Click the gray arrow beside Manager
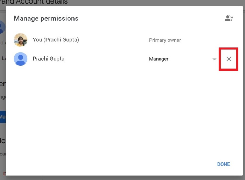This screenshot has height=180, width=245. pos(215,59)
